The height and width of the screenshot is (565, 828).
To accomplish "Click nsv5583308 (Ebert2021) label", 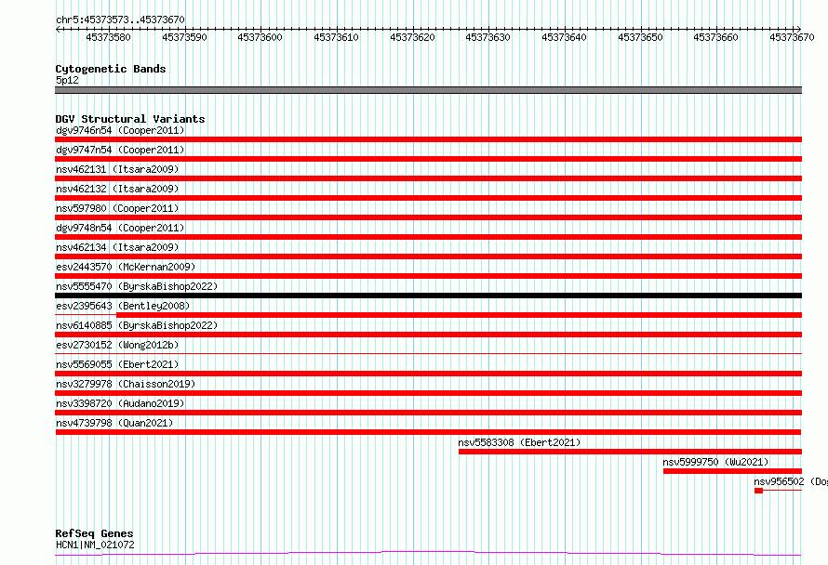I will [519, 442].
